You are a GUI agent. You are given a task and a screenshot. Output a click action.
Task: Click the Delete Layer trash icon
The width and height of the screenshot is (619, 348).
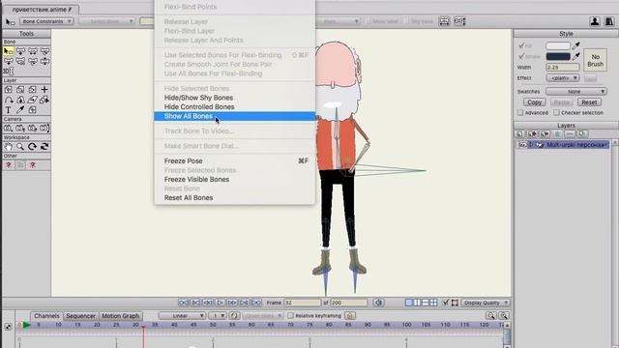pyautogui.click(x=557, y=134)
